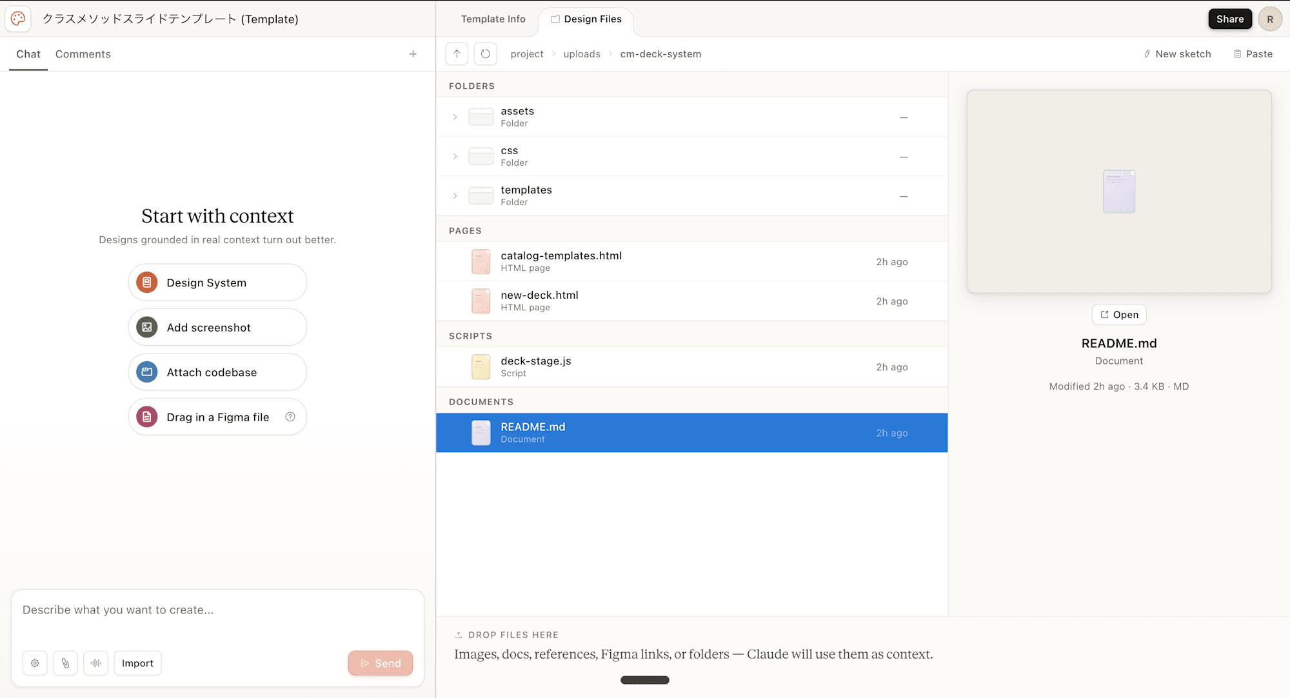Click the help icon beside Figma file
Viewport: 1290px width, 698px height.
pos(290,417)
